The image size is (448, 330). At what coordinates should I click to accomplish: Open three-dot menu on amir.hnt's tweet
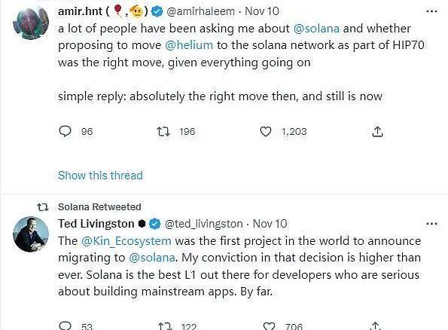pyautogui.click(x=431, y=11)
